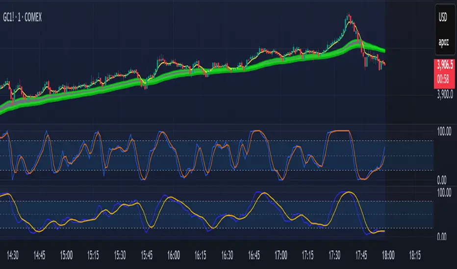
Task: Click the 16:00 time axis label
Action: (174, 255)
